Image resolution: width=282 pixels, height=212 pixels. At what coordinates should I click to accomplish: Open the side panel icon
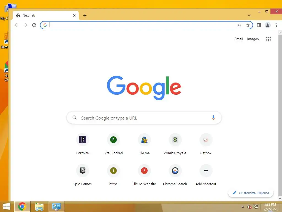[x=259, y=25]
